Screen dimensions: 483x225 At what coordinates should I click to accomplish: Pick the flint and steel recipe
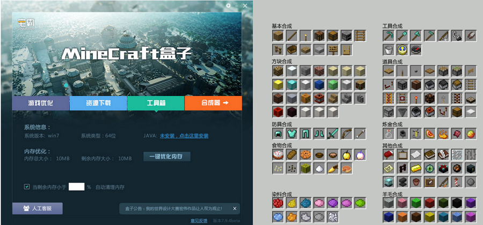click(457, 36)
